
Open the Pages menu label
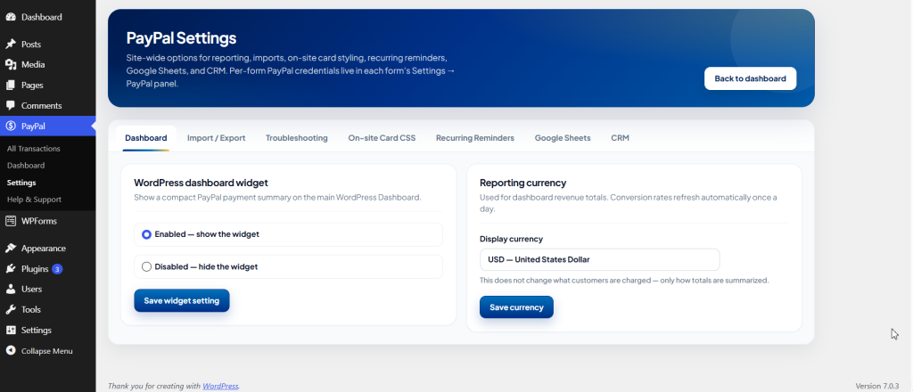[x=32, y=85]
